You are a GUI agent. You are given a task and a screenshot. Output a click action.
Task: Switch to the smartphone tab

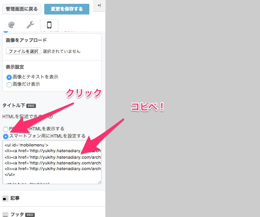49,25
